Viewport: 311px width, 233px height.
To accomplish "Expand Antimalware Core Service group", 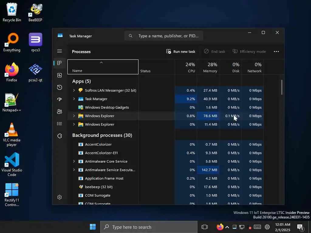I will pos(74,161).
